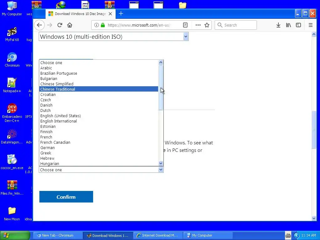Switch to My Computer taskbar window
The width and height of the screenshot is (320, 240).
[x=208, y=235]
